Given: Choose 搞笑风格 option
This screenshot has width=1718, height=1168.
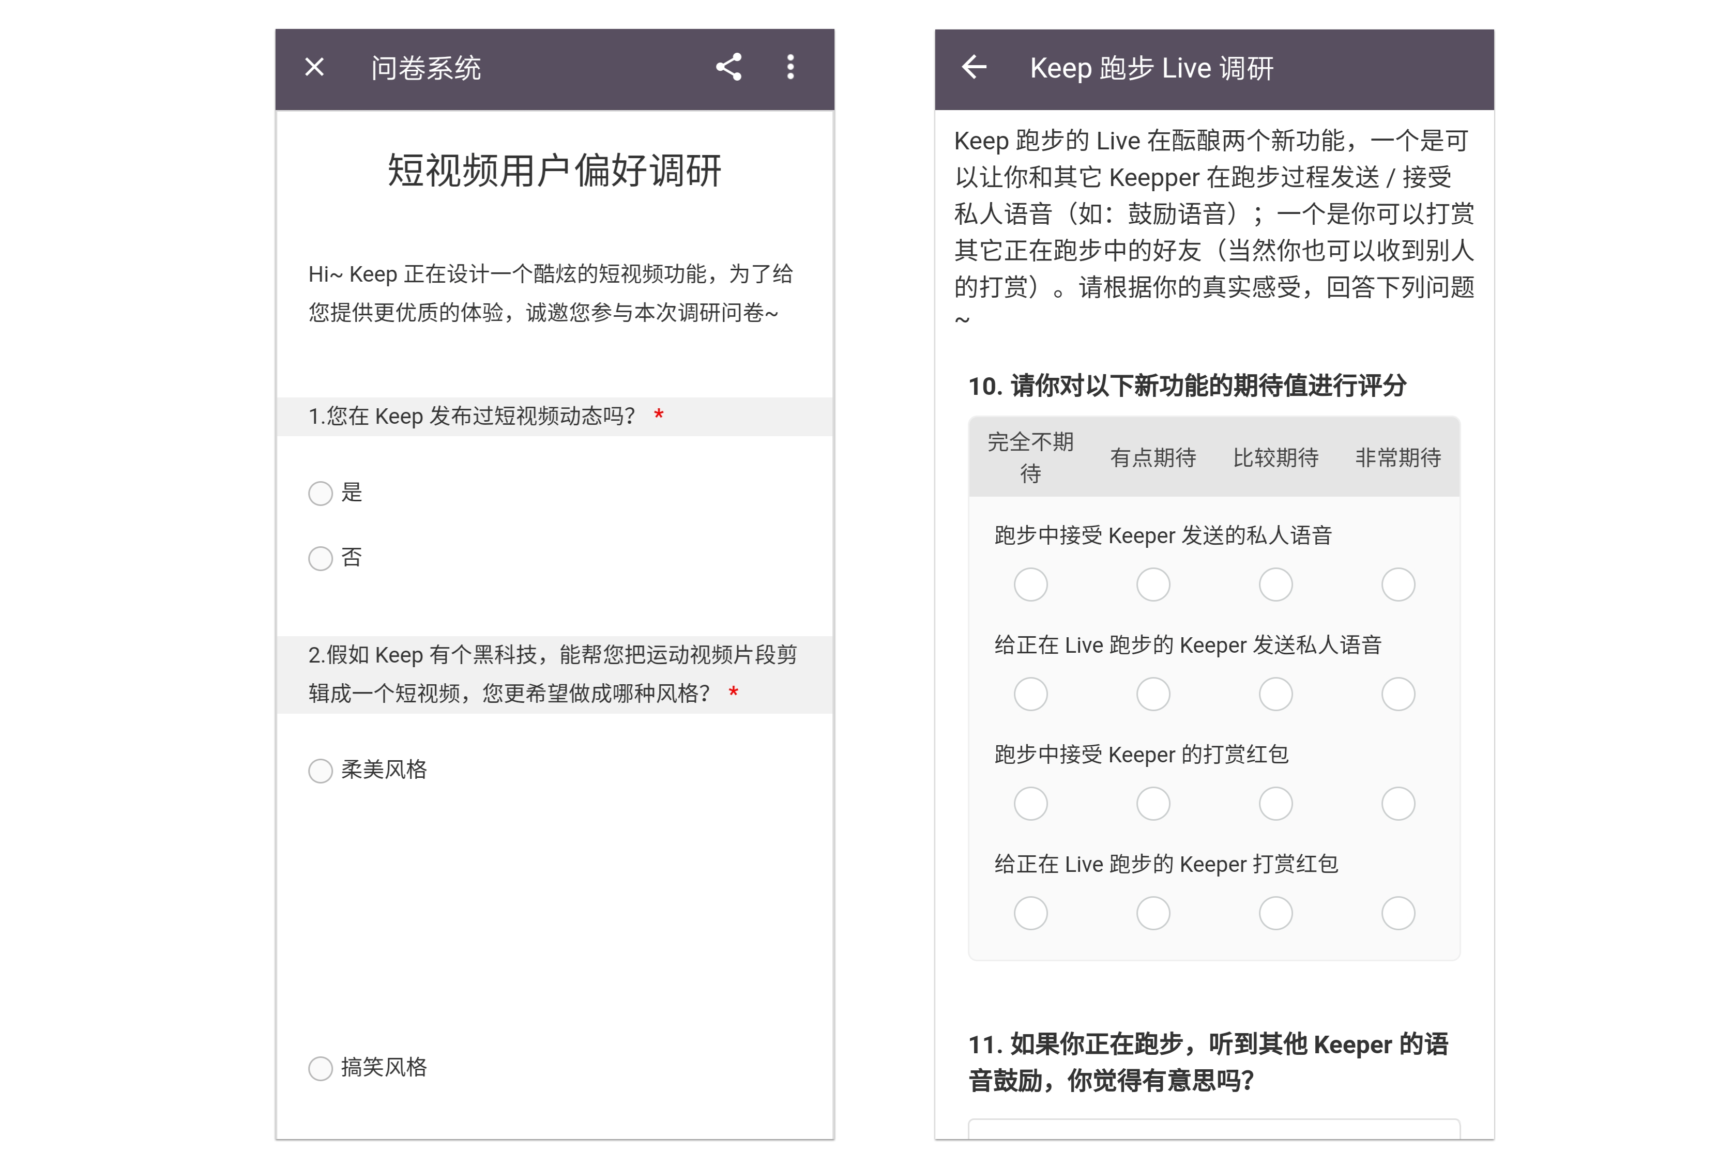Looking at the screenshot, I should click(320, 1068).
